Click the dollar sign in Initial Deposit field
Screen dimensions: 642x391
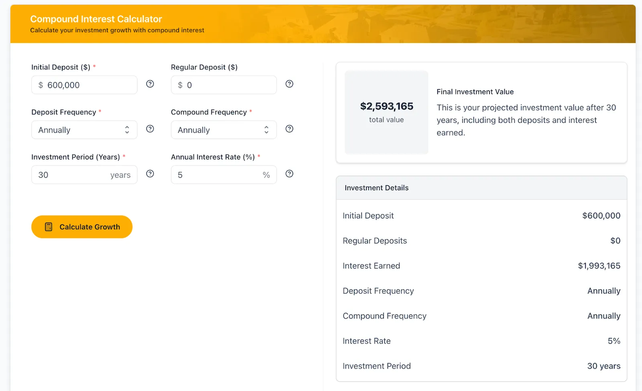(40, 85)
